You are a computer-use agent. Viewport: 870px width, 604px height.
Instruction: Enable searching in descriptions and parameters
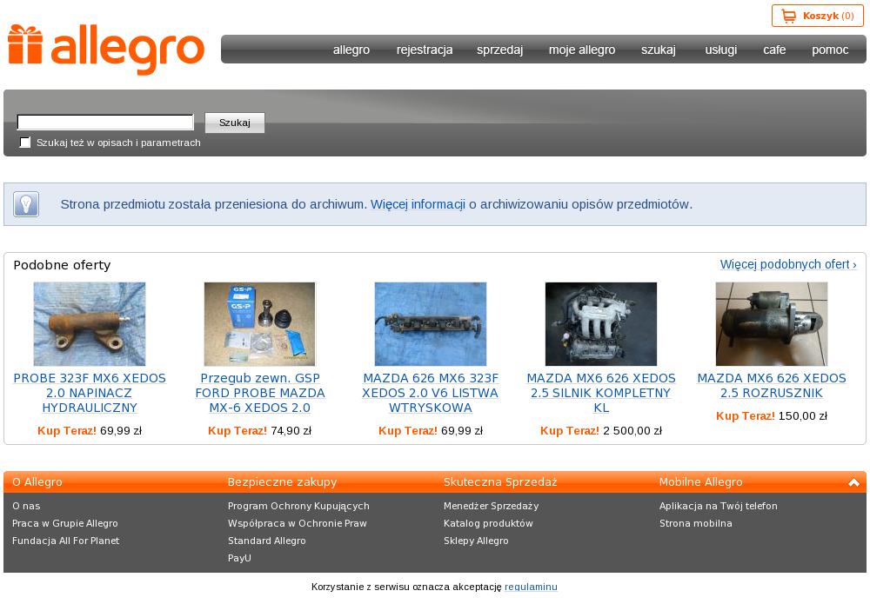(x=25, y=143)
